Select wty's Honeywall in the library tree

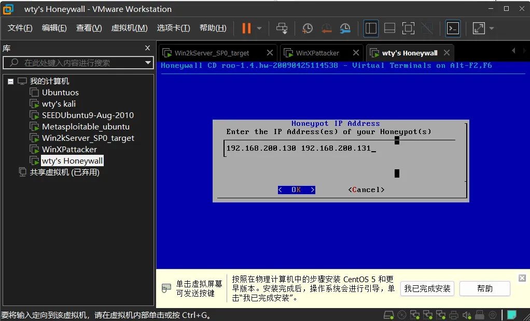pyautogui.click(x=72, y=161)
